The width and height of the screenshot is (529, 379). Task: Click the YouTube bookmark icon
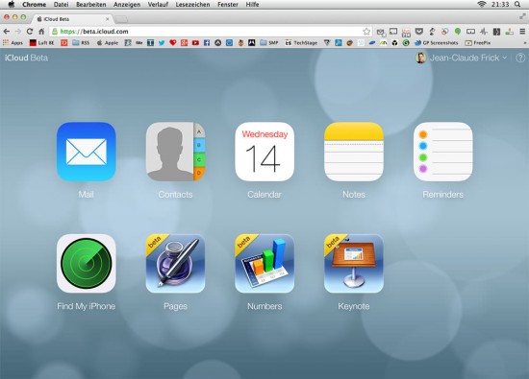click(x=195, y=43)
